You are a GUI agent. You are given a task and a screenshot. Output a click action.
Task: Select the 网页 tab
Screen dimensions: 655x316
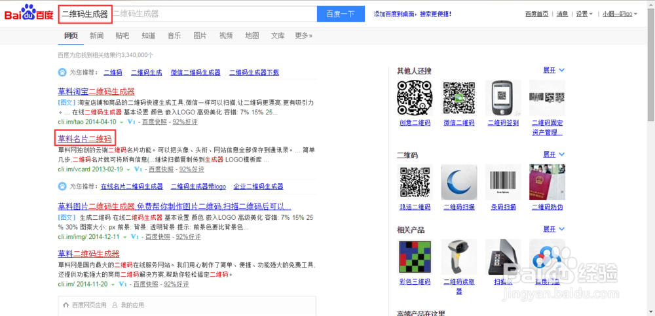(x=71, y=35)
